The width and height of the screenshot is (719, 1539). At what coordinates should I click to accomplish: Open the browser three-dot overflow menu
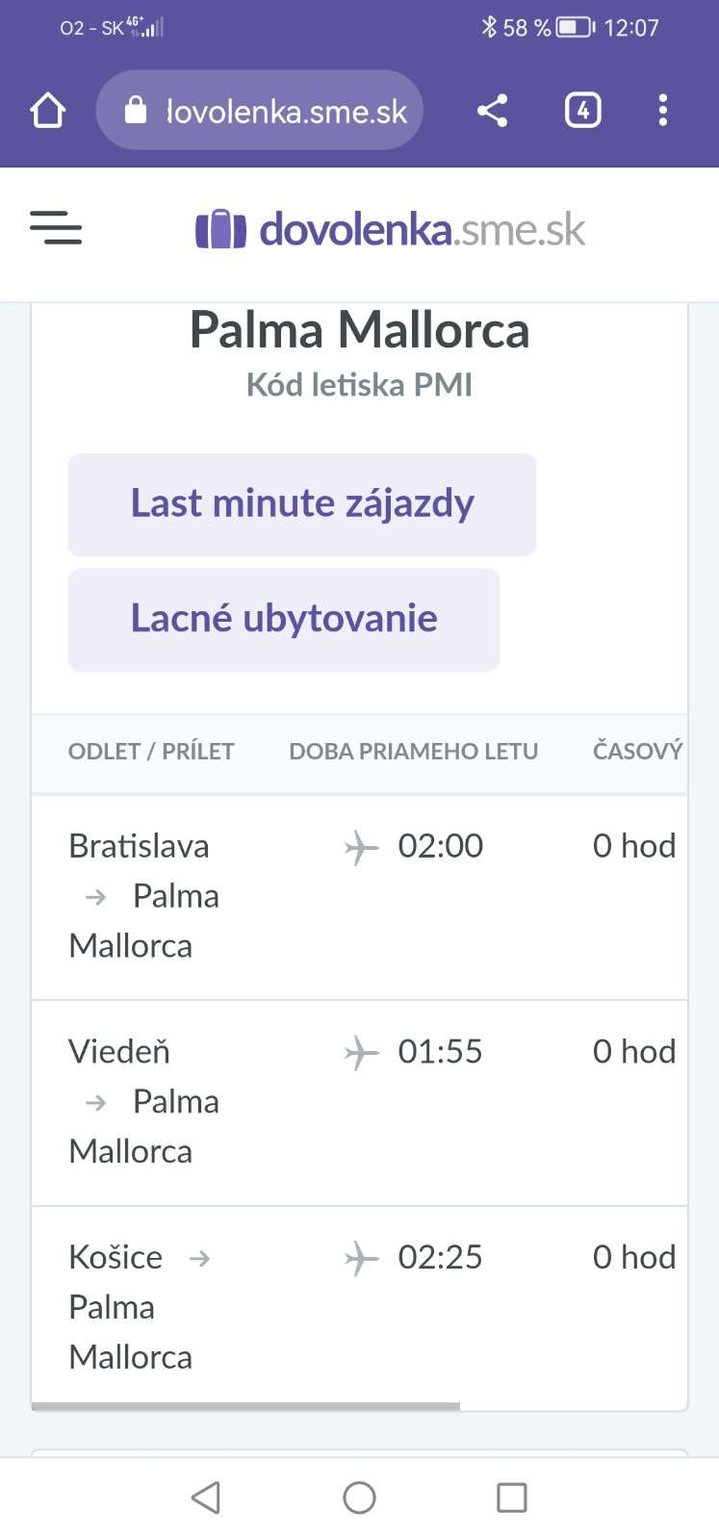point(662,111)
